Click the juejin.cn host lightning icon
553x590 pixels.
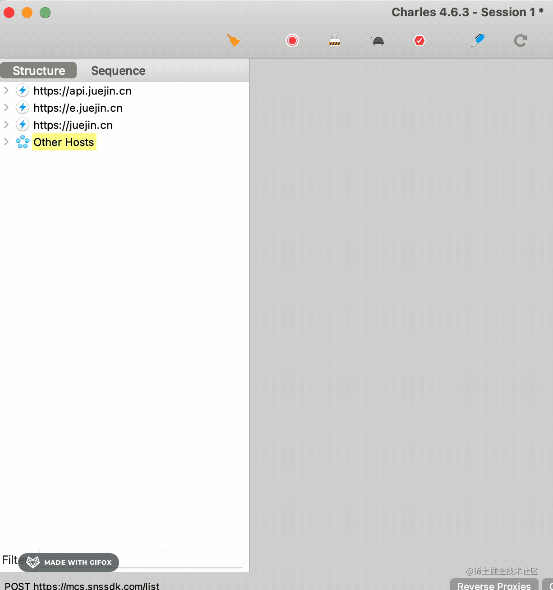tap(23, 125)
